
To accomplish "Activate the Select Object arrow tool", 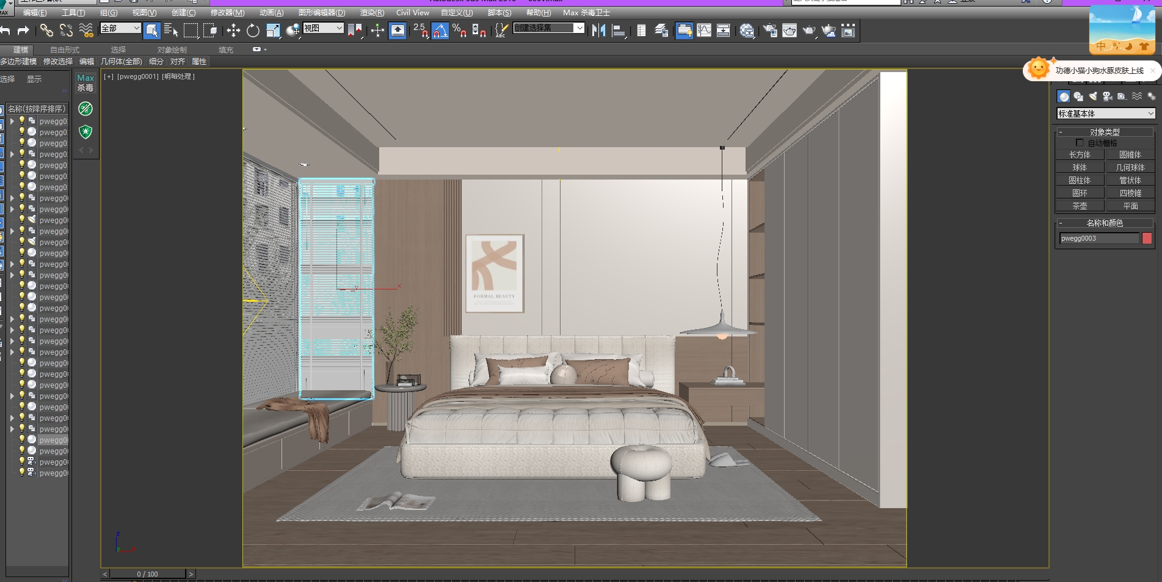I will 151,31.
